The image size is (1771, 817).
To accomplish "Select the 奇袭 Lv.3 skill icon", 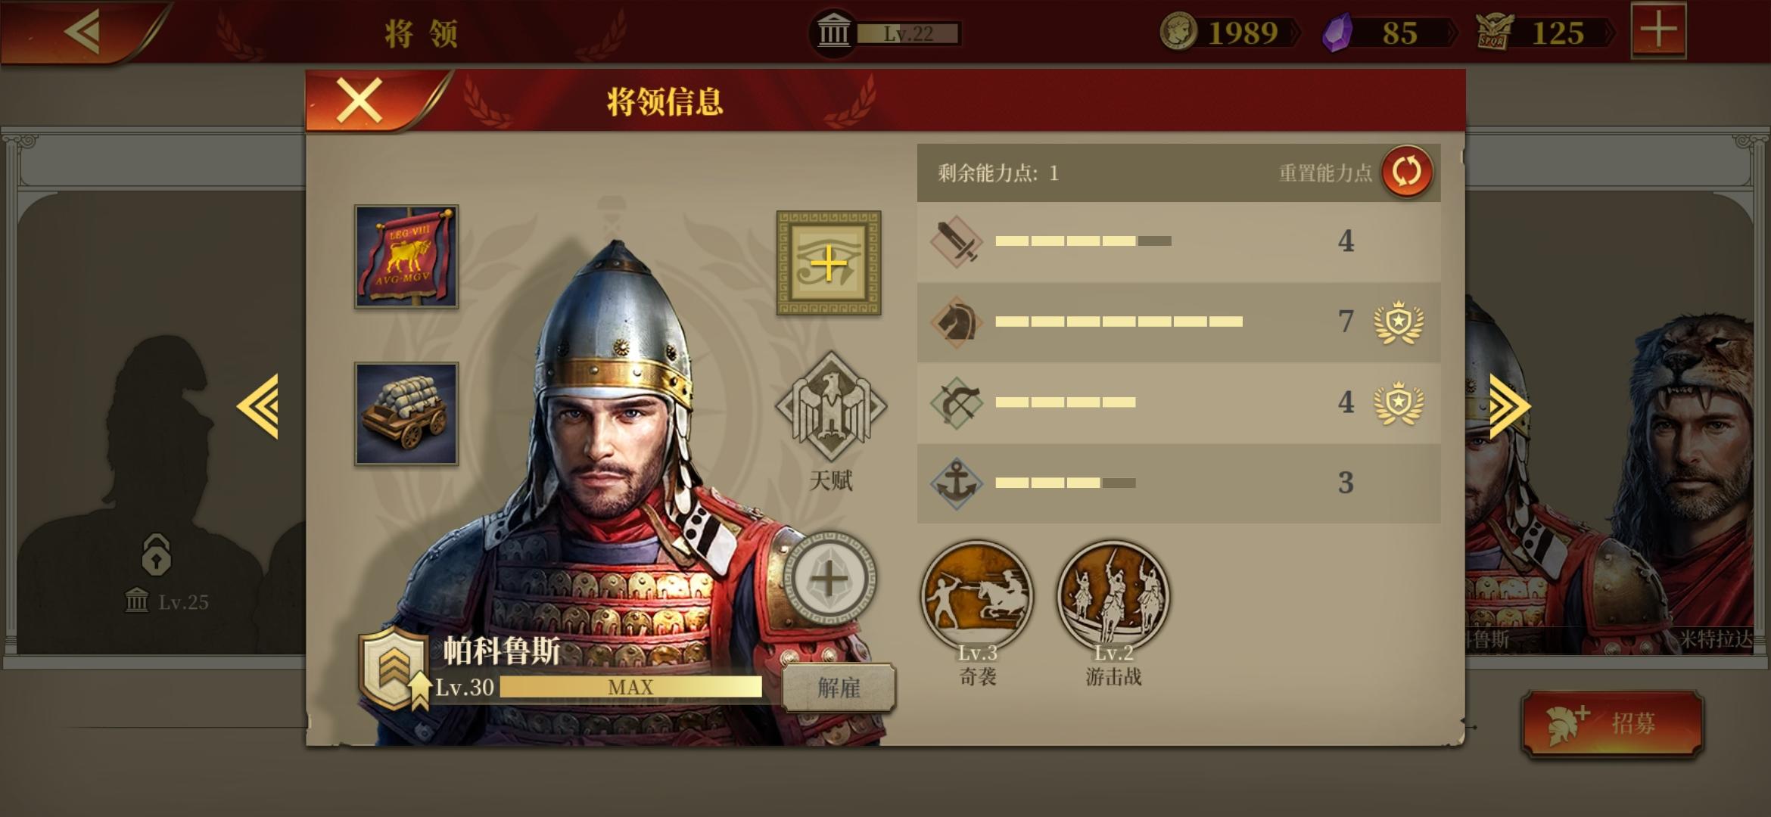I will (x=977, y=596).
